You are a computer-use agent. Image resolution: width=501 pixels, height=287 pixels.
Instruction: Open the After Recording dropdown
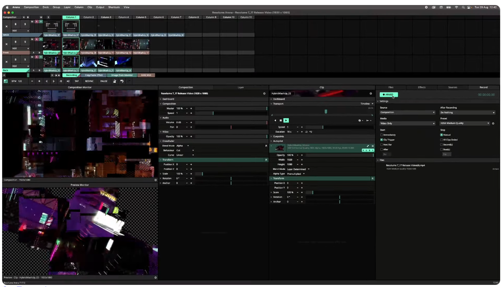(x=467, y=112)
